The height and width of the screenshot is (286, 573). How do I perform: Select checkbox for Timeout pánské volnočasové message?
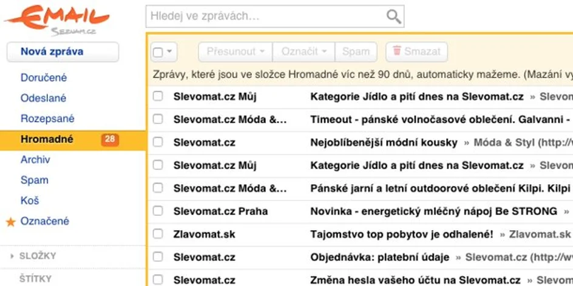pyautogui.click(x=157, y=119)
